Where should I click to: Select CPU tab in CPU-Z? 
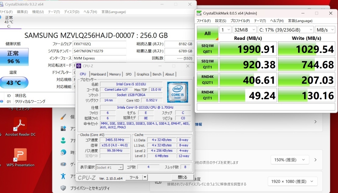coord(83,74)
